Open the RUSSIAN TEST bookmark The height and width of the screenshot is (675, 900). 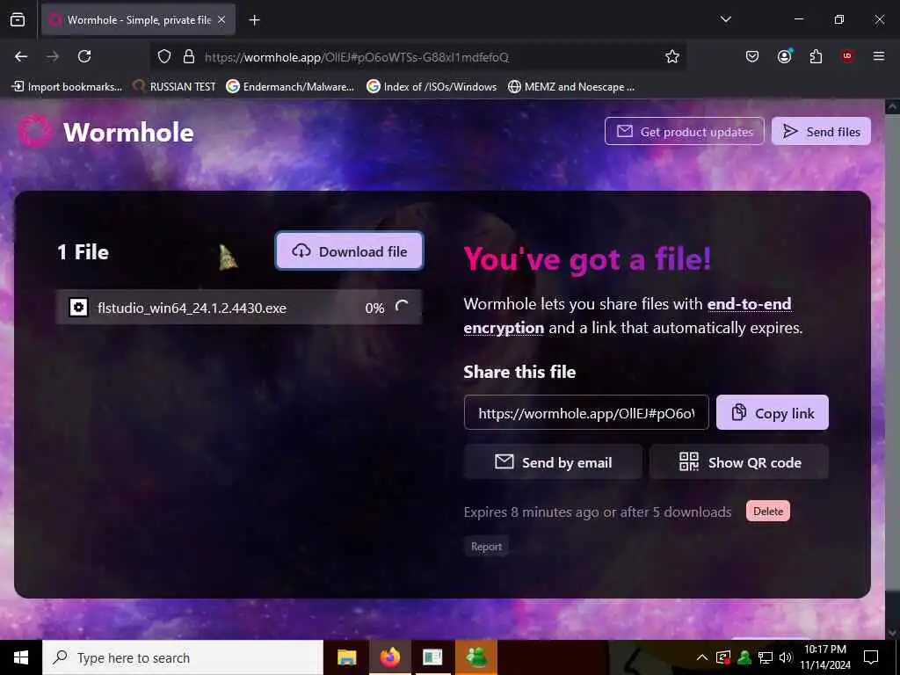click(x=175, y=87)
